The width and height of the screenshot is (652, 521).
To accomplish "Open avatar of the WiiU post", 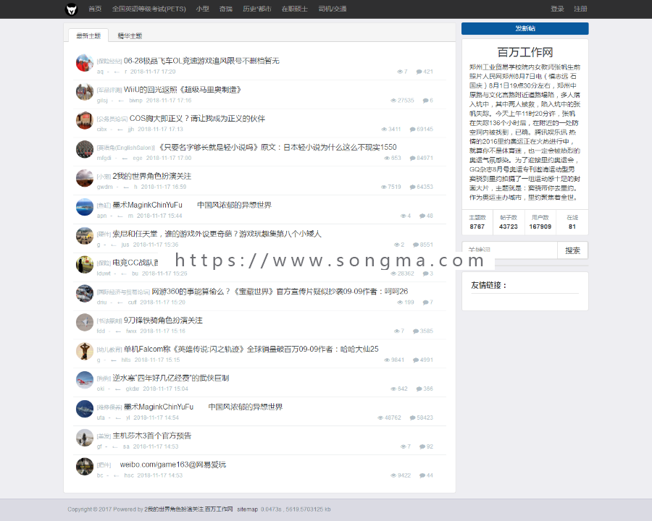I will click(x=85, y=92).
